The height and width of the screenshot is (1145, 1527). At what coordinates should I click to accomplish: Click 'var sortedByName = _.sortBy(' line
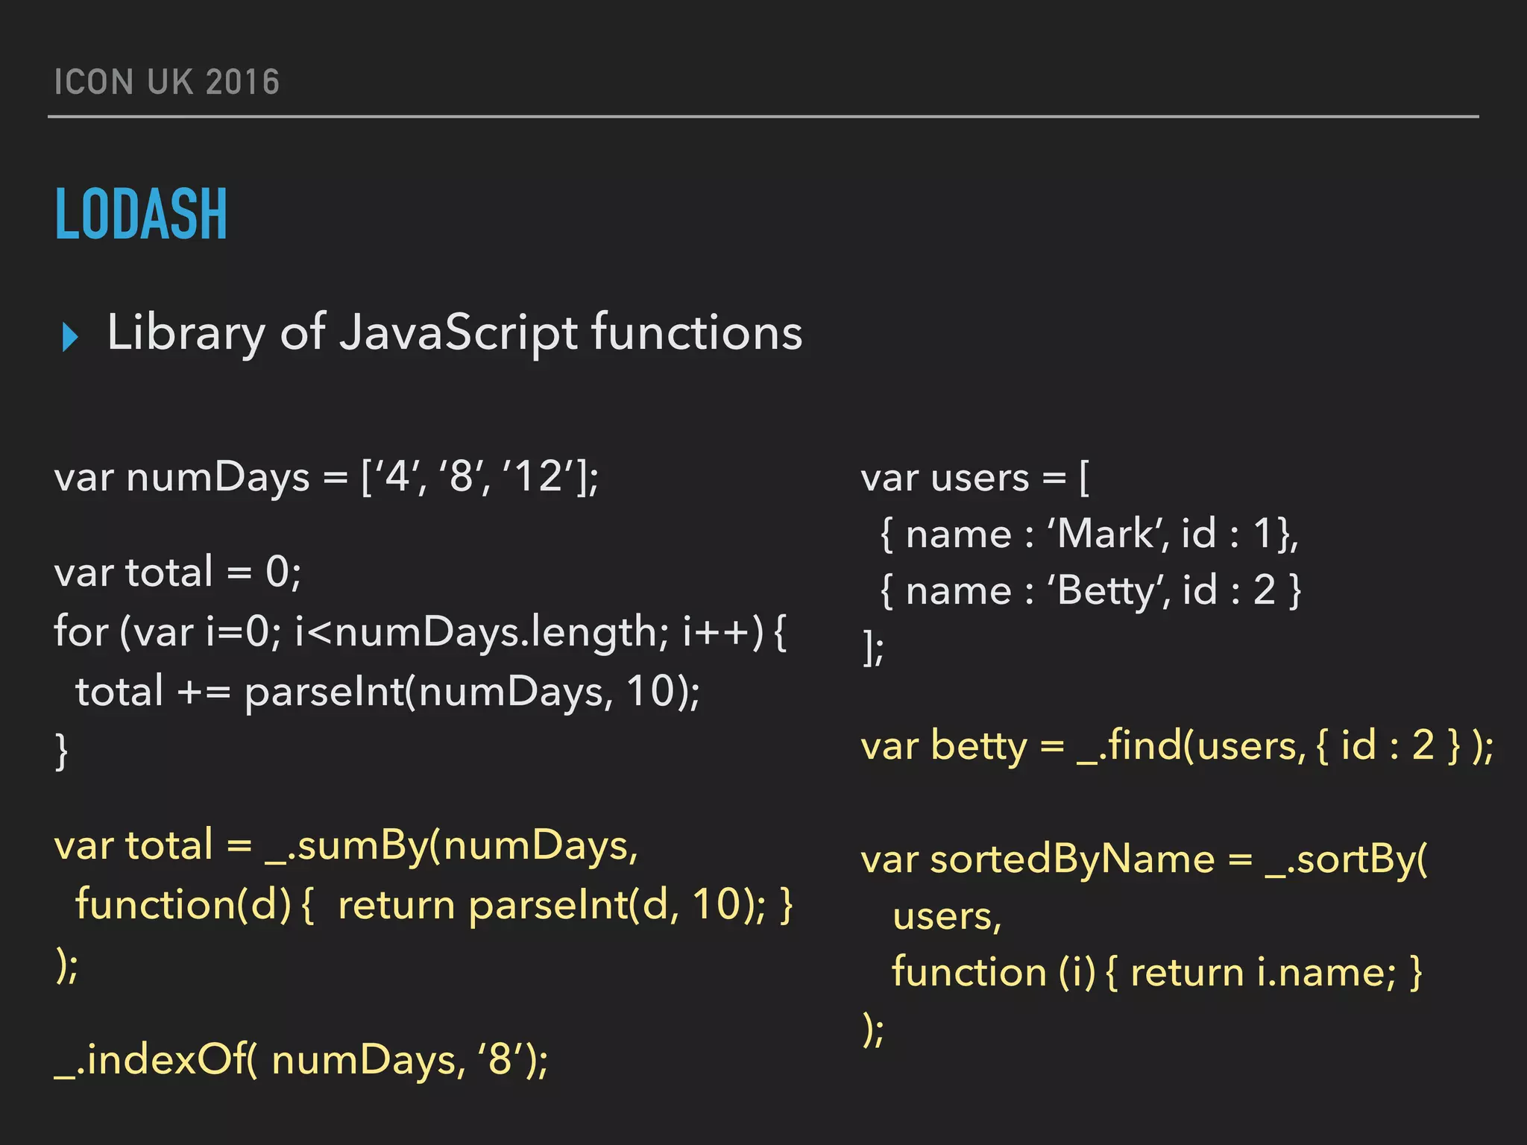(1145, 859)
